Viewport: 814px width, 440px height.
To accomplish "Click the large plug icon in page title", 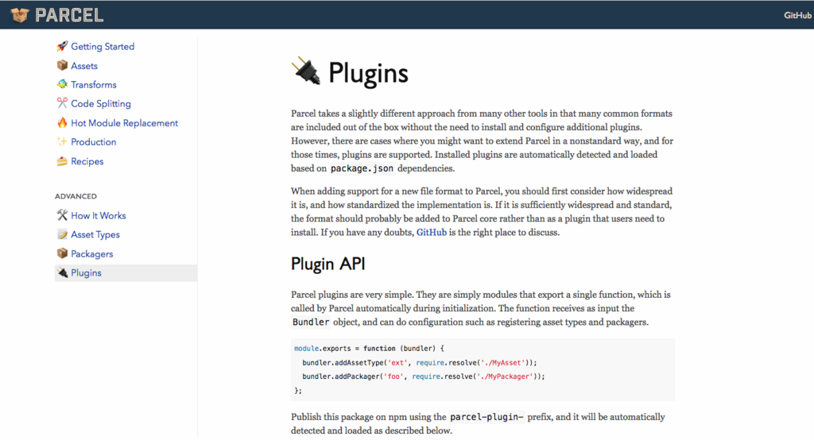I will 306,71.
